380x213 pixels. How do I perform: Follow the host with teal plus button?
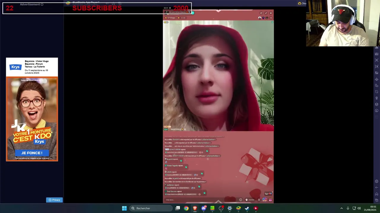193,12
